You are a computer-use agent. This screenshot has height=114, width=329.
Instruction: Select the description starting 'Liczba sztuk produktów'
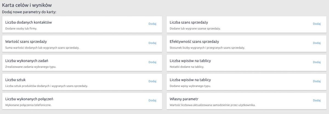click(47, 86)
